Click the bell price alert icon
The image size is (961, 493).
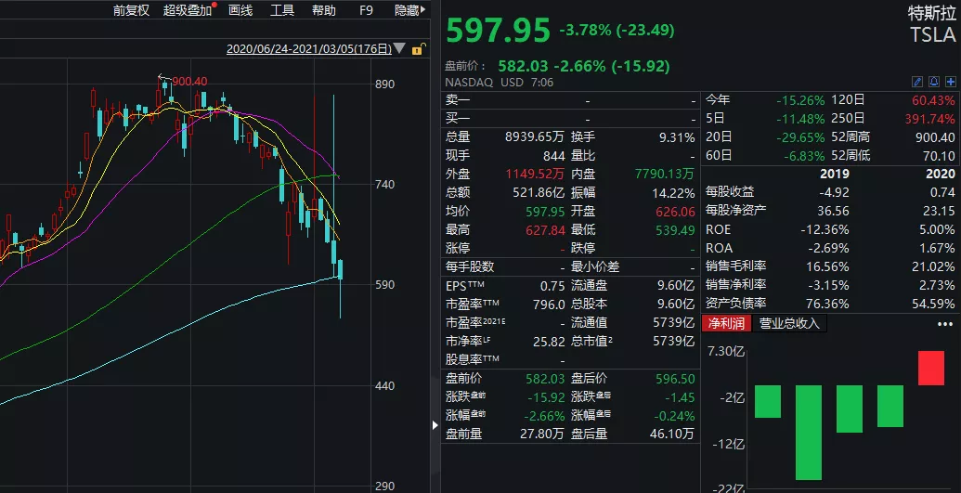[934, 82]
